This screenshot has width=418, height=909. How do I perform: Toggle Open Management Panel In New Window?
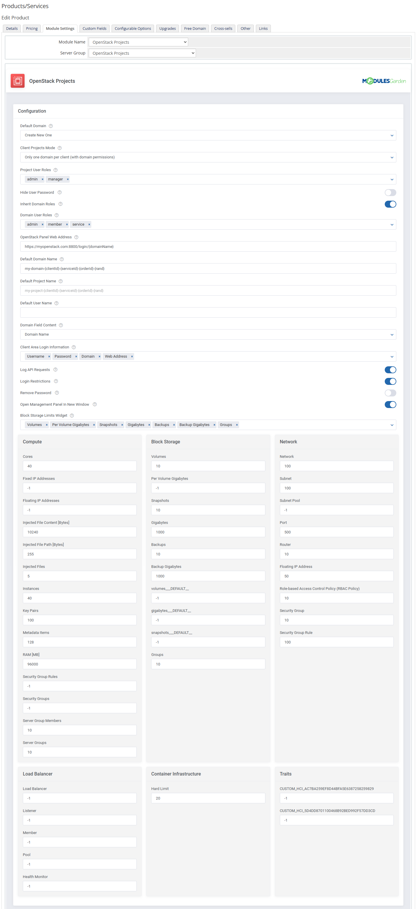coord(390,404)
